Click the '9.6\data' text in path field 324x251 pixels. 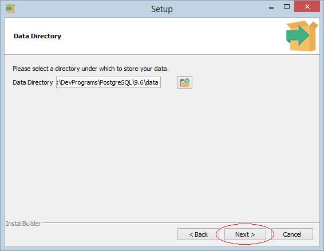point(146,82)
